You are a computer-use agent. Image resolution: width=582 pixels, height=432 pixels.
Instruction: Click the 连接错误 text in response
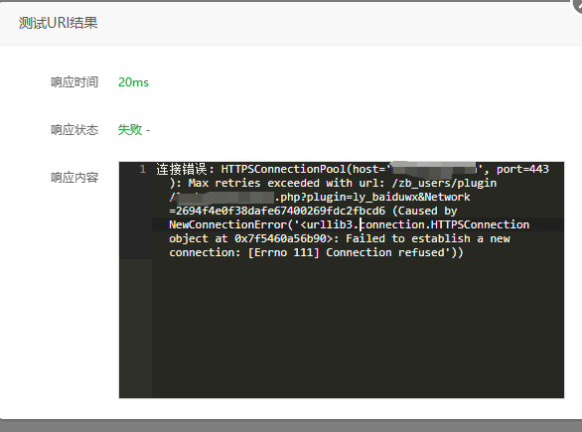pos(181,169)
